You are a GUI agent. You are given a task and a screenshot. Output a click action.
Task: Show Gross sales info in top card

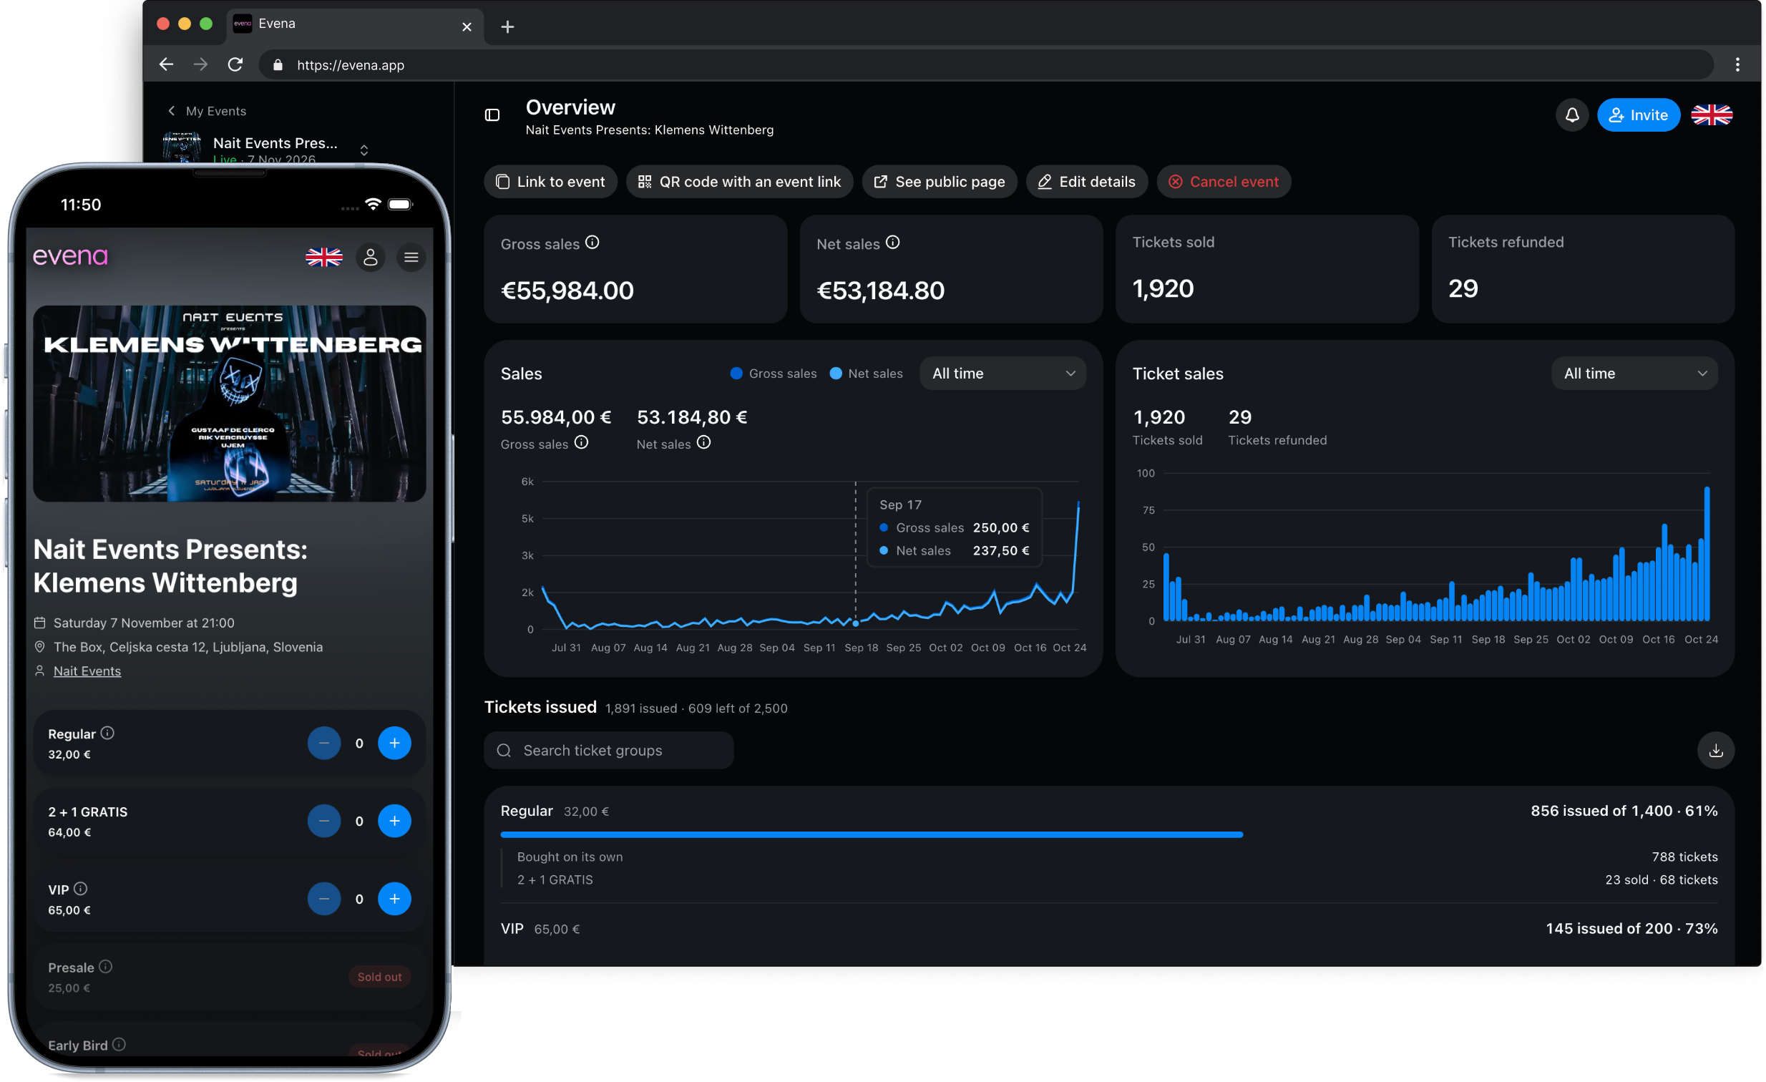tap(592, 243)
